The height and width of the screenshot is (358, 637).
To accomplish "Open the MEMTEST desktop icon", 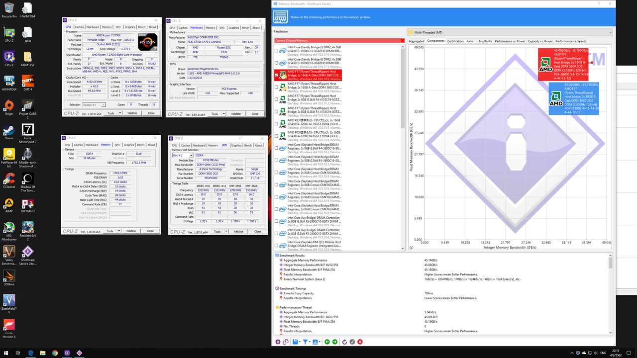I will 28,59.
